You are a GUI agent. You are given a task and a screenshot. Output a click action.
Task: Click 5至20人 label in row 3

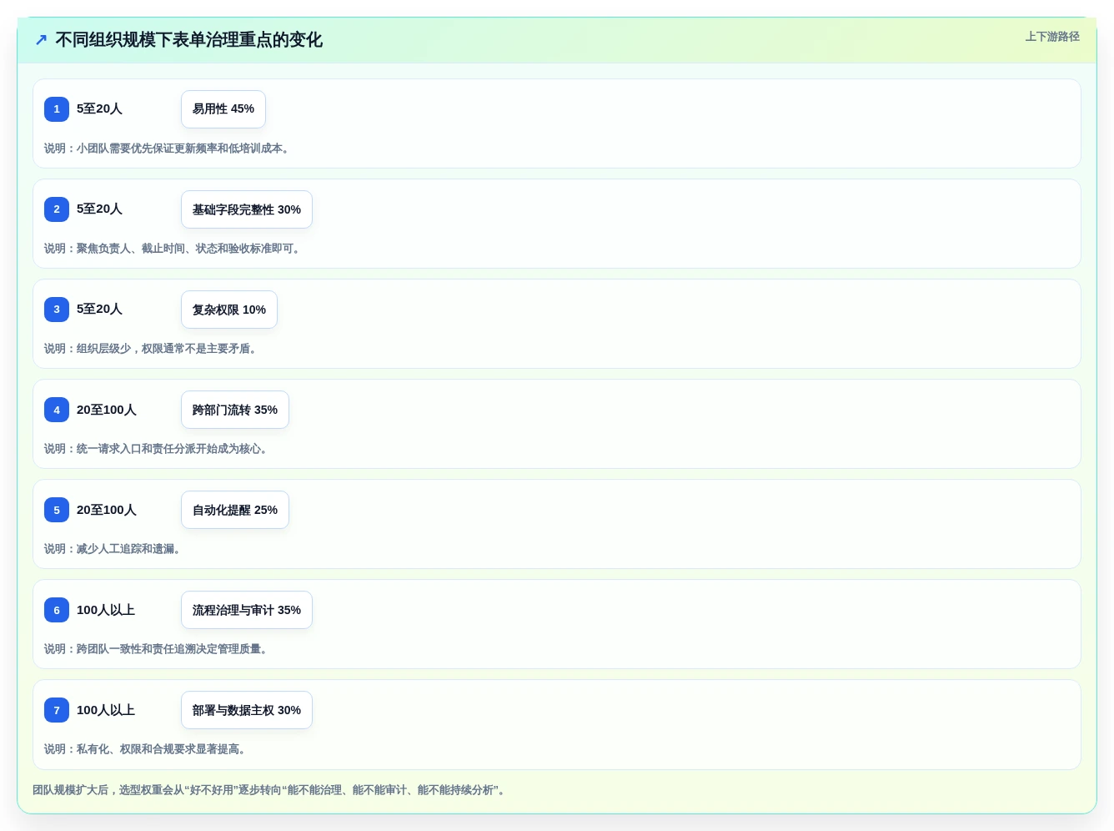click(x=99, y=309)
